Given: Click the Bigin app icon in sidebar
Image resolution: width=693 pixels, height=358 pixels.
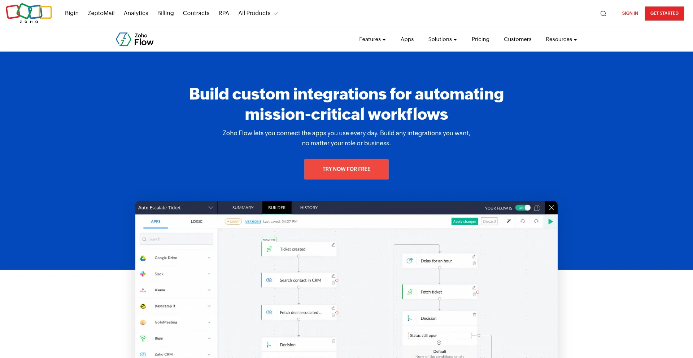Looking at the screenshot, I should pos(143,339).
